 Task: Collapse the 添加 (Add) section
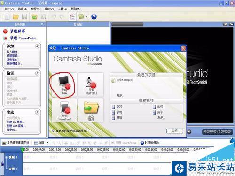[37, 46]
